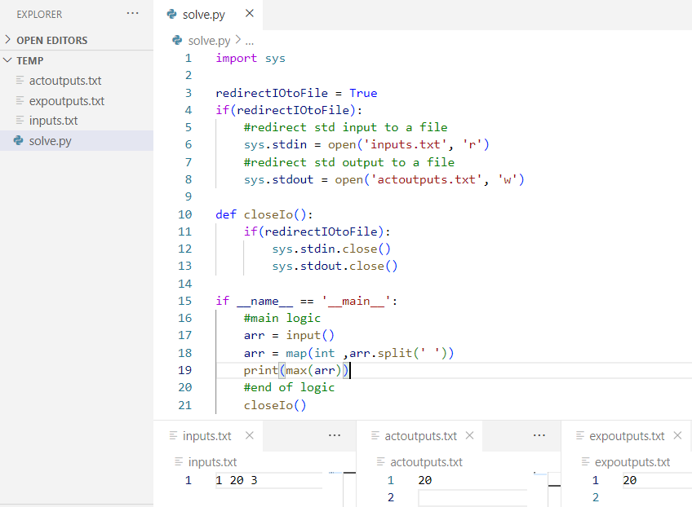The width and height of the screenshot is (692, 507).
Task: Open More Actions for the actoutputs.txt editor group
Action: [539, 435]
